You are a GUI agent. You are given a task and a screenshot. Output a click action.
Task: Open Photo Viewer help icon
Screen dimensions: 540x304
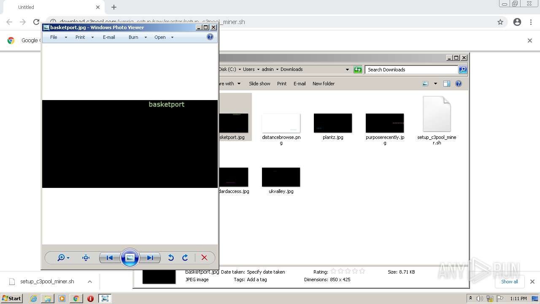tap(210, 37)
